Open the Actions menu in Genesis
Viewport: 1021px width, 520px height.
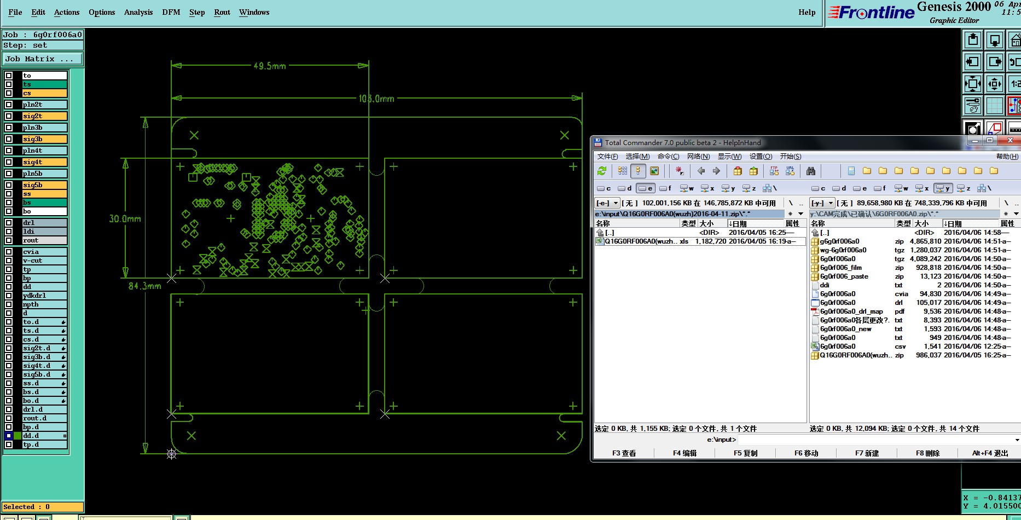[x=67, y=12]
